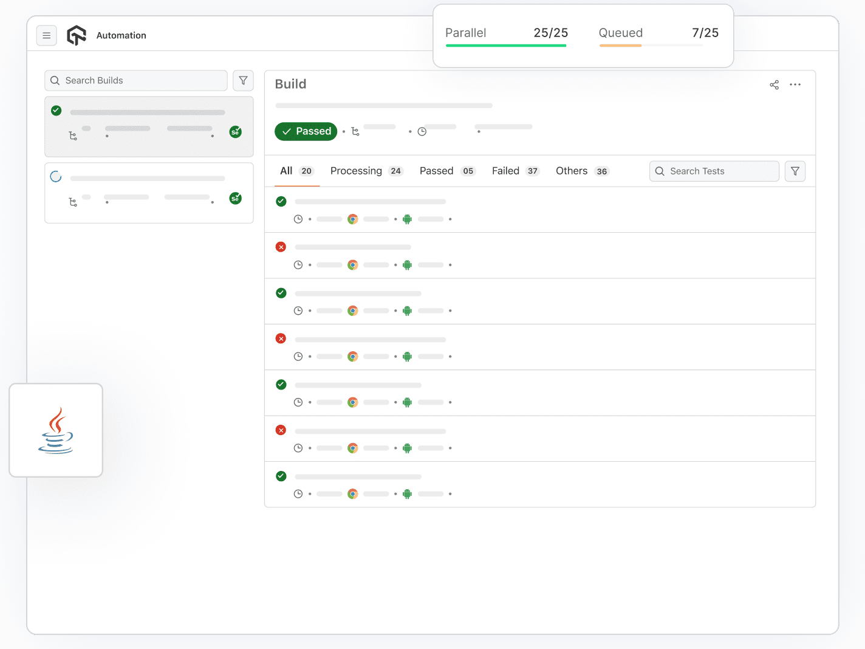Switch to the Processing tab
Screen dimensions: 865x649
[x=356, y=171]
